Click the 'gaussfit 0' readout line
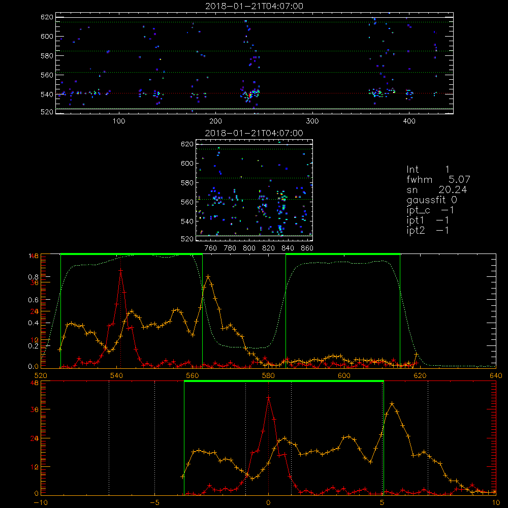Viewport: 508px width, 508px height. 432,200
